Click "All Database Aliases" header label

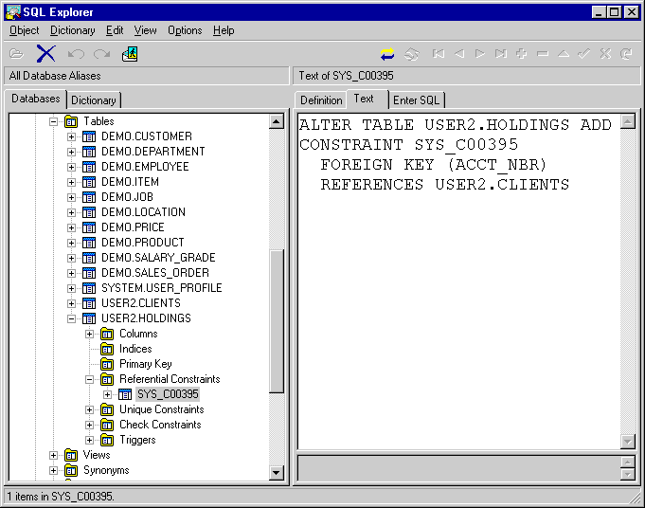tap(55, 76)
